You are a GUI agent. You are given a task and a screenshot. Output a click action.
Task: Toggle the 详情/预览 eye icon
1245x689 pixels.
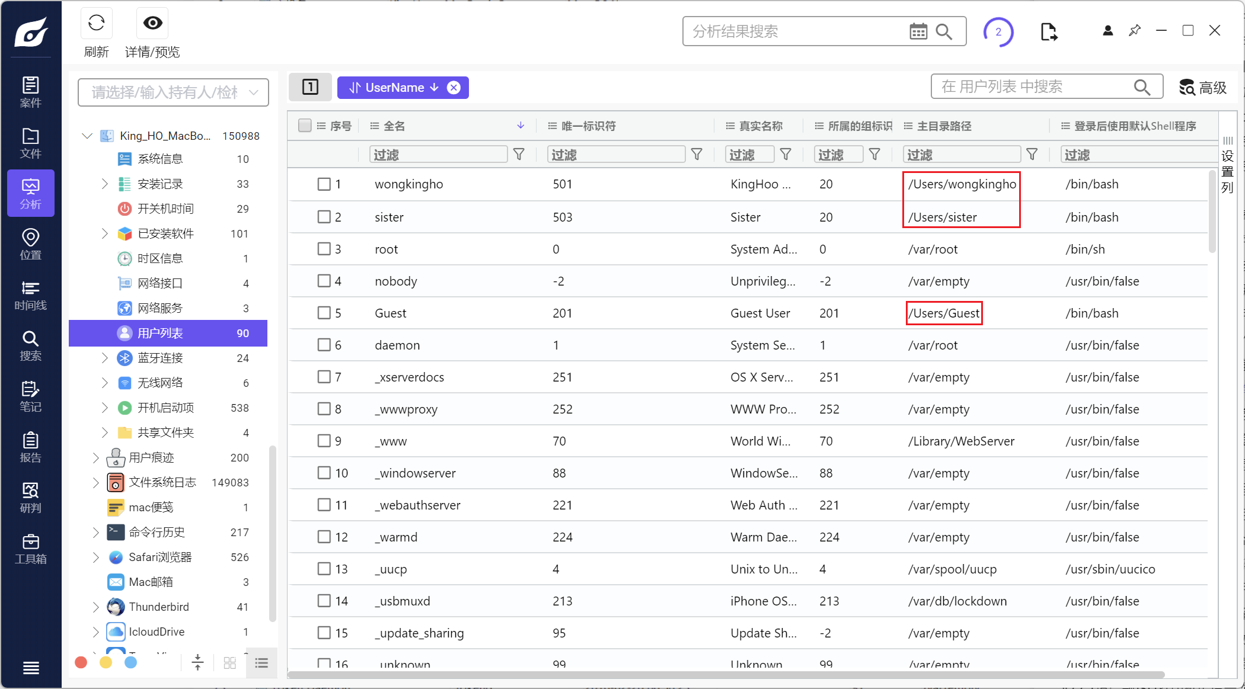coord(152,24)
